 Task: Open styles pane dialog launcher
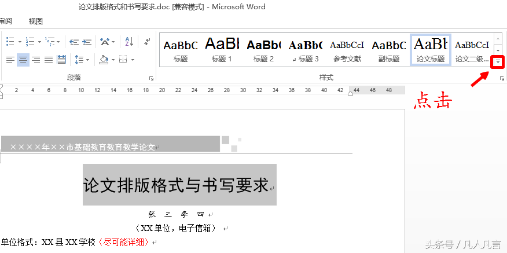click(x=502, y=78)
